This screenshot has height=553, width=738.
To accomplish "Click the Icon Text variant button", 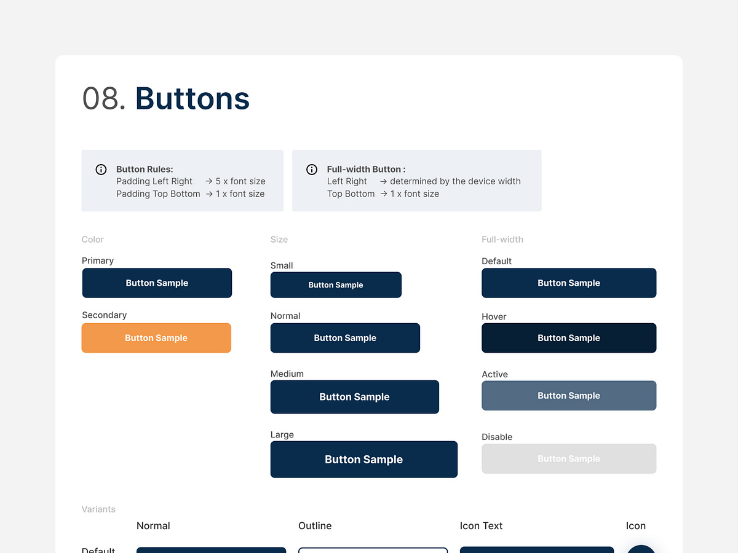I will point(536,550).
